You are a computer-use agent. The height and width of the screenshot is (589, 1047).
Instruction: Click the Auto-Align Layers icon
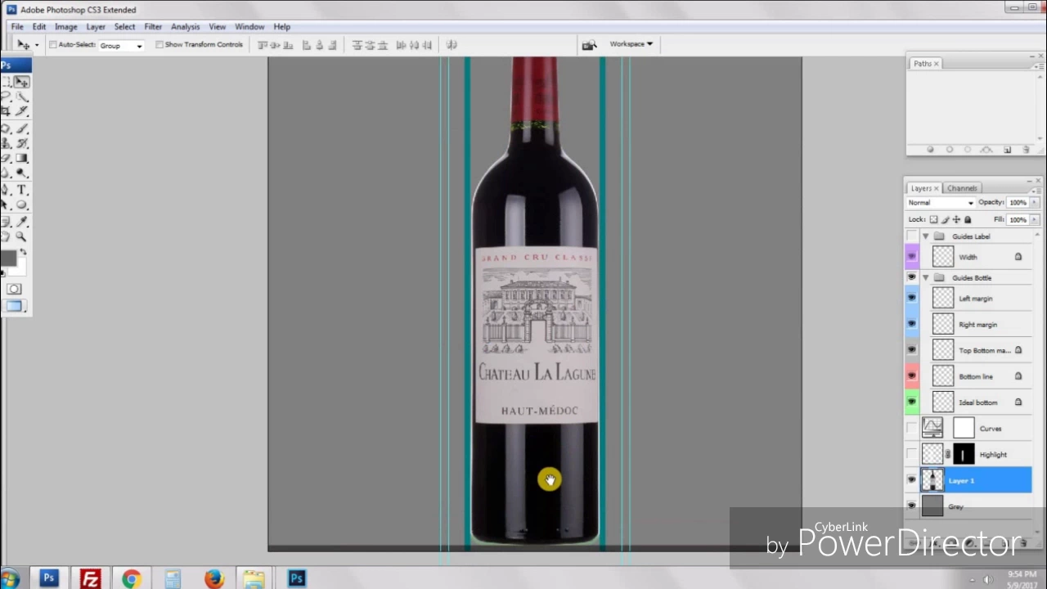[x=452, y=45]
